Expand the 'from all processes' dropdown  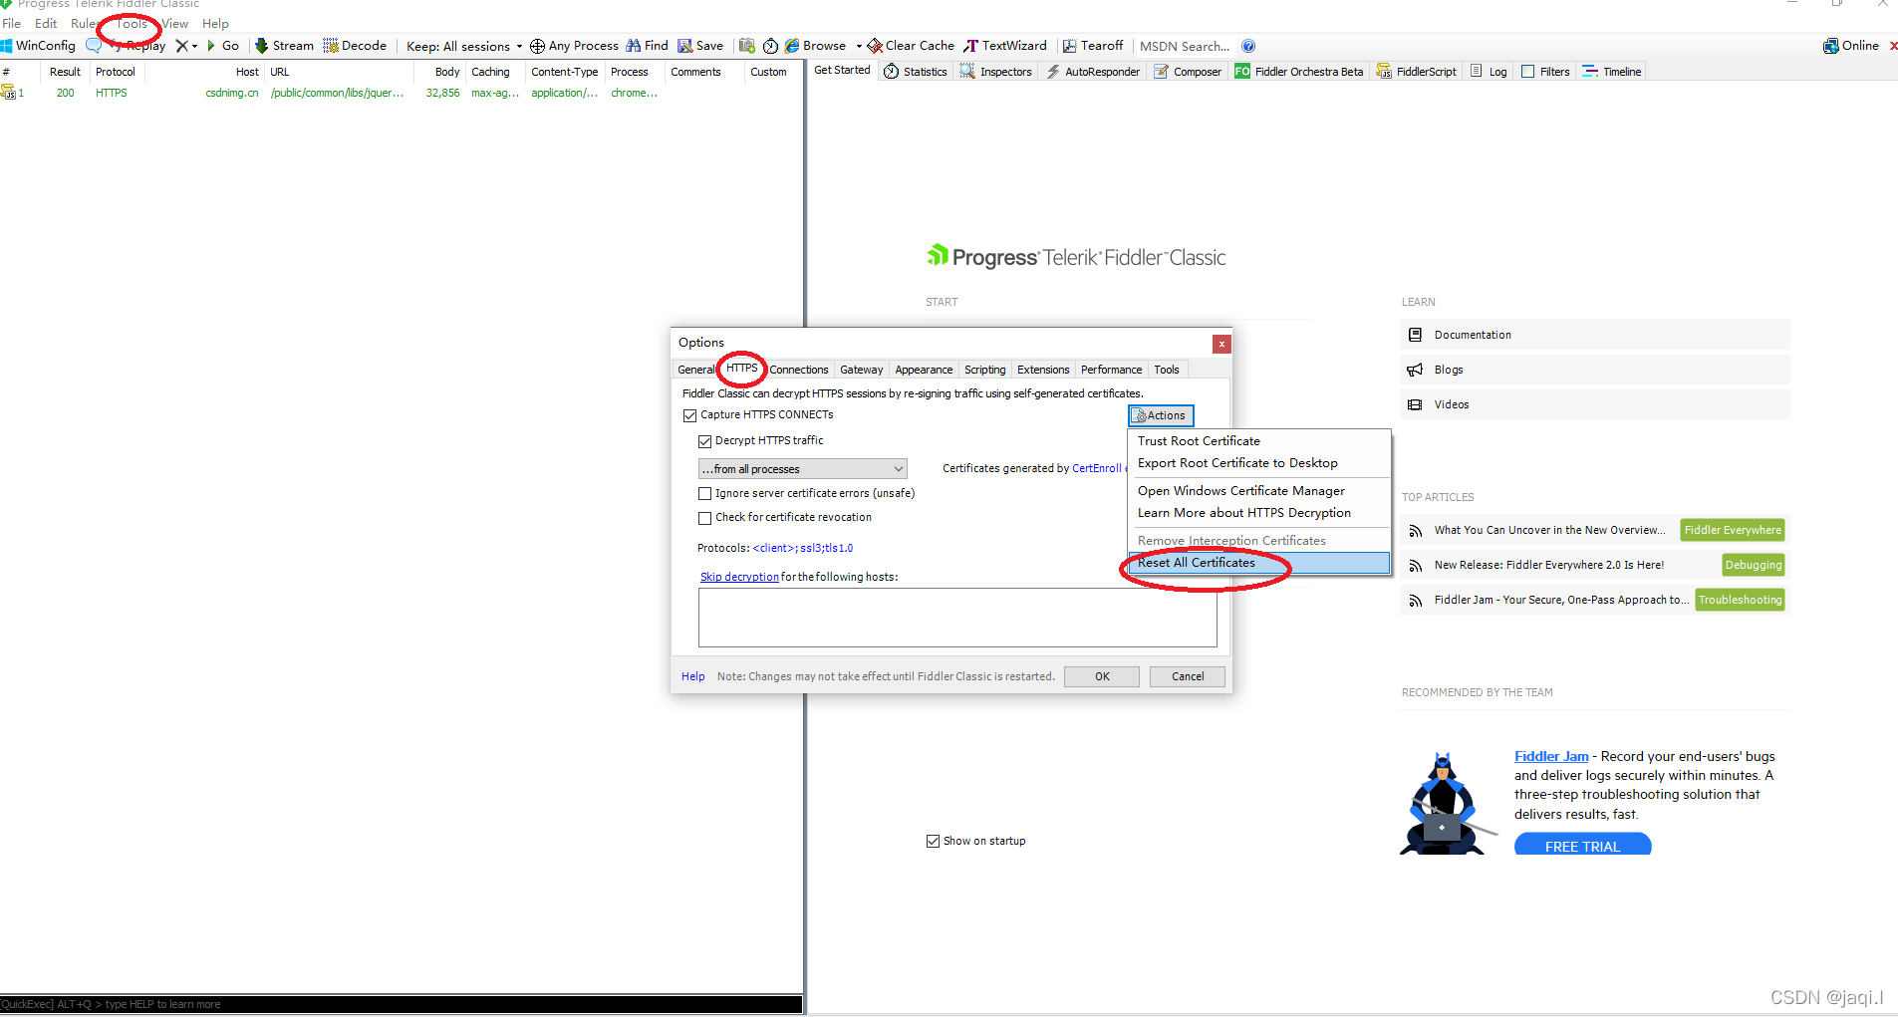(x=802, y=469)
